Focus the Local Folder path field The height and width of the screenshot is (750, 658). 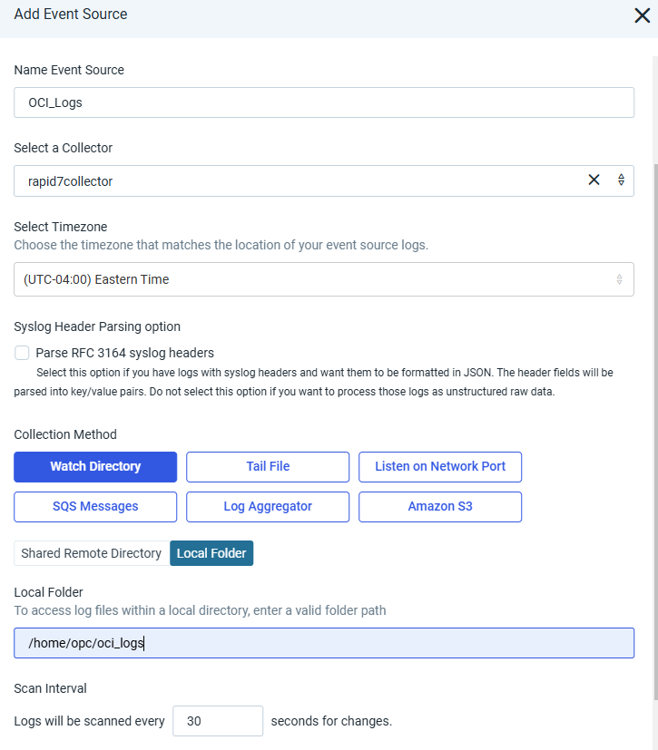[324, 643]
